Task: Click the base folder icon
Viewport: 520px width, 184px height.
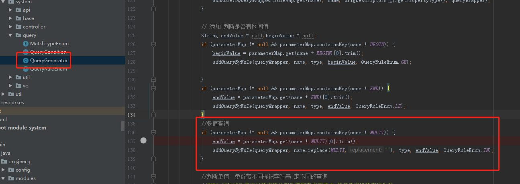Action: tap(18, 18)
